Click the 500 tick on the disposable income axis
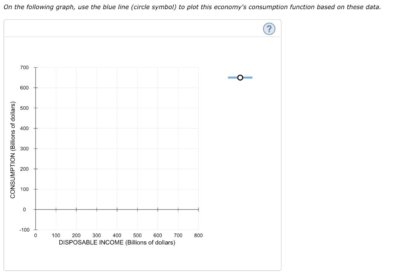The width and height of the screenshot is (397, 278). tap(138, 209)
